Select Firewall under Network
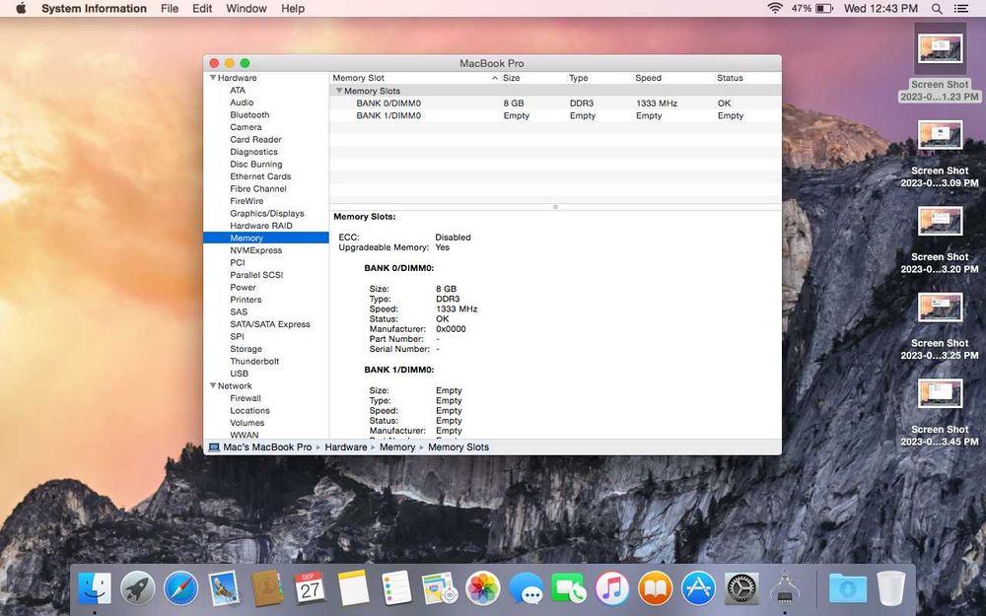 (x=246, y=398)
